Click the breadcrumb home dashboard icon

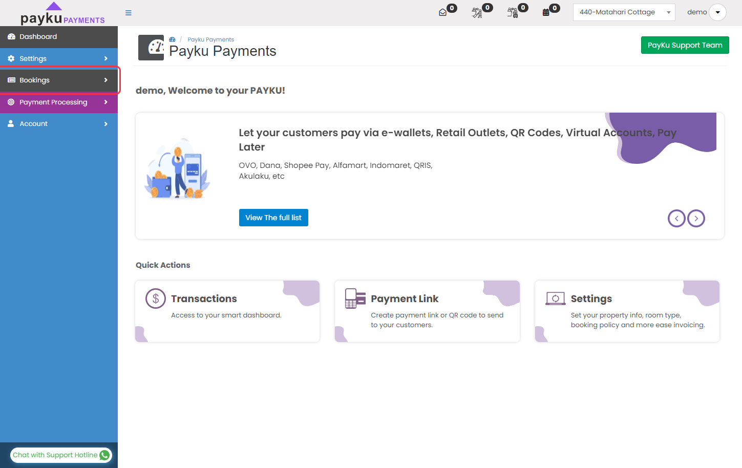coord(172,39)
